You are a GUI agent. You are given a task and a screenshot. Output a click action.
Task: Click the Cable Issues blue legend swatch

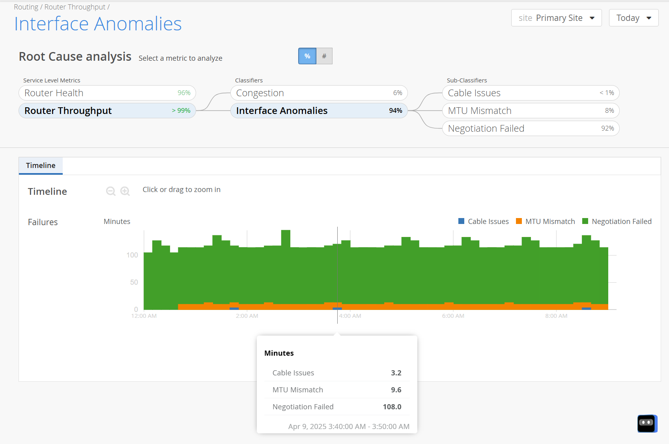461,221
